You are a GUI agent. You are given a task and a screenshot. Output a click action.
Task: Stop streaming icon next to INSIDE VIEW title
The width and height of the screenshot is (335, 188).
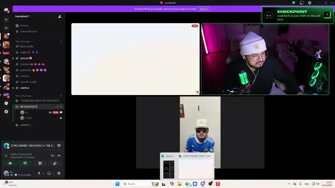[x=59, y=146]
